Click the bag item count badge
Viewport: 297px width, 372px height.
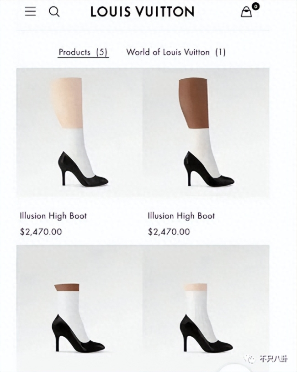point(255,6)
